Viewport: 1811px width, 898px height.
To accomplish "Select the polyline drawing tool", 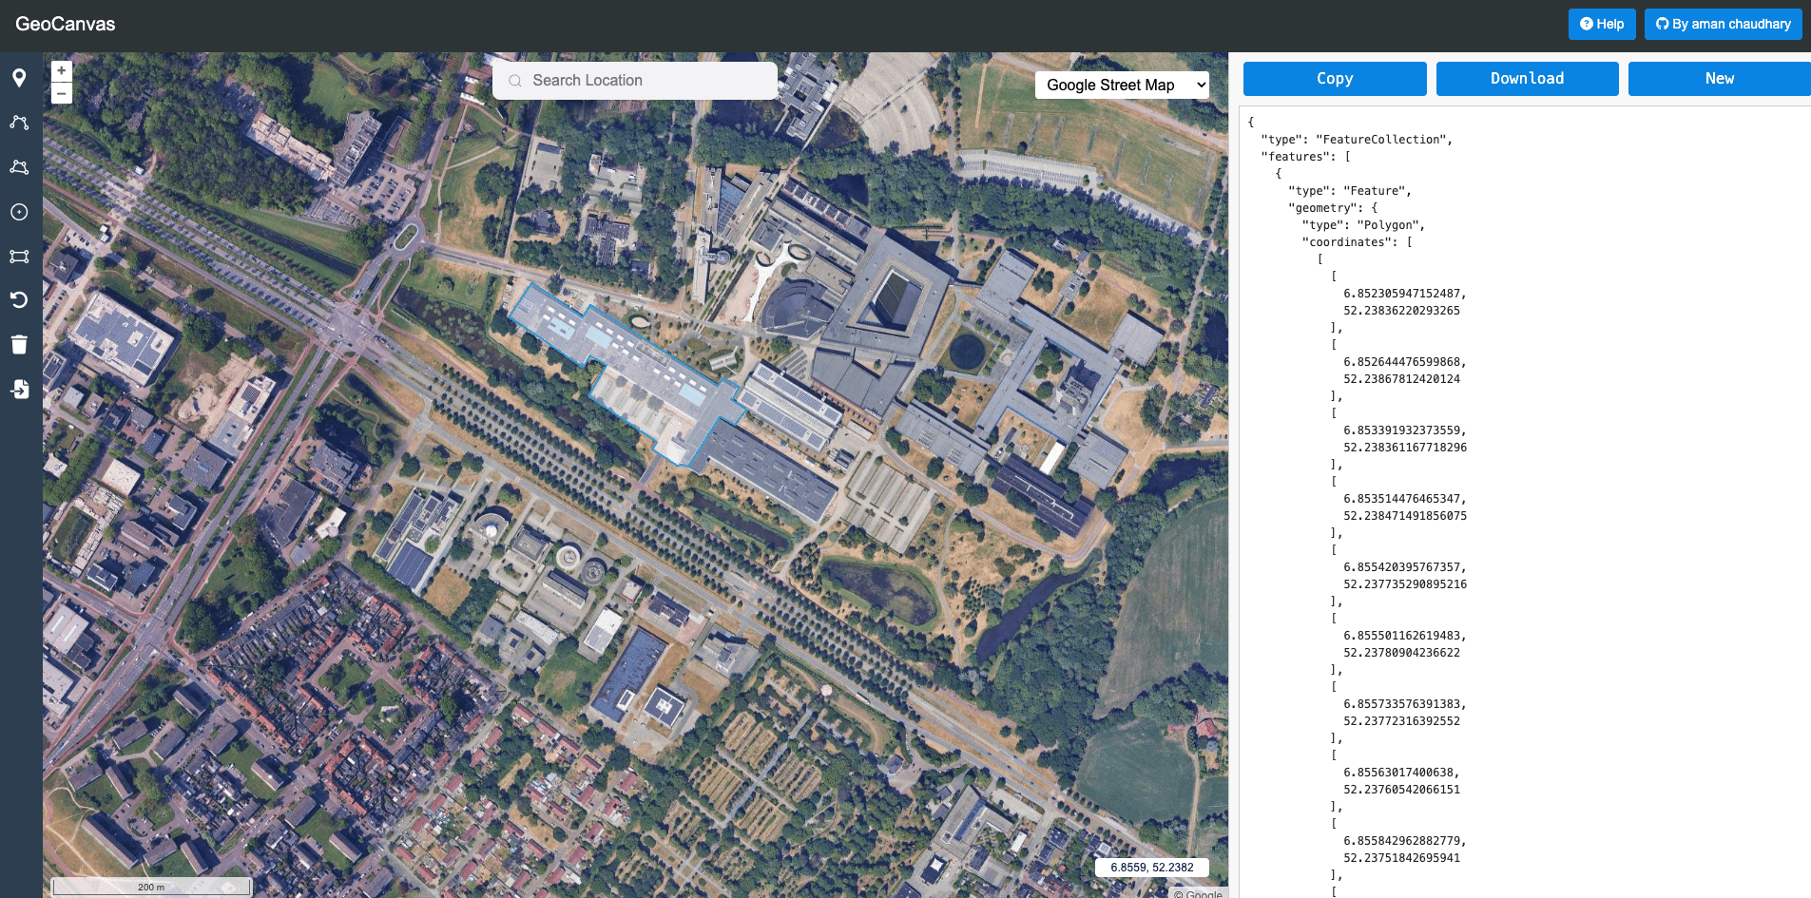I will pyautogui.click(x=19, y=123).
